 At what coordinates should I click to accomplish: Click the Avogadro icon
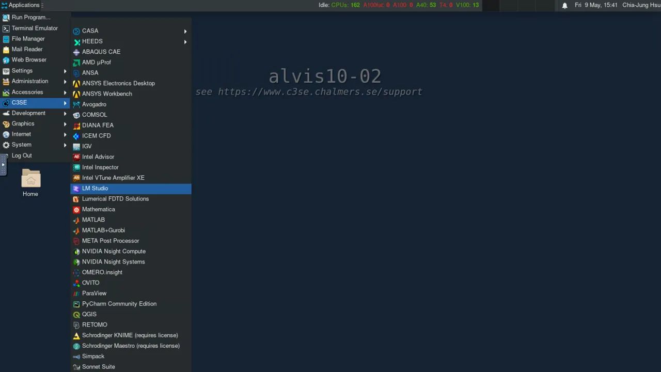pos(76,104)
